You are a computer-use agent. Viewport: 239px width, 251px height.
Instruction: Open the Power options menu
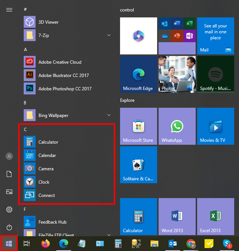coord(9,227)
